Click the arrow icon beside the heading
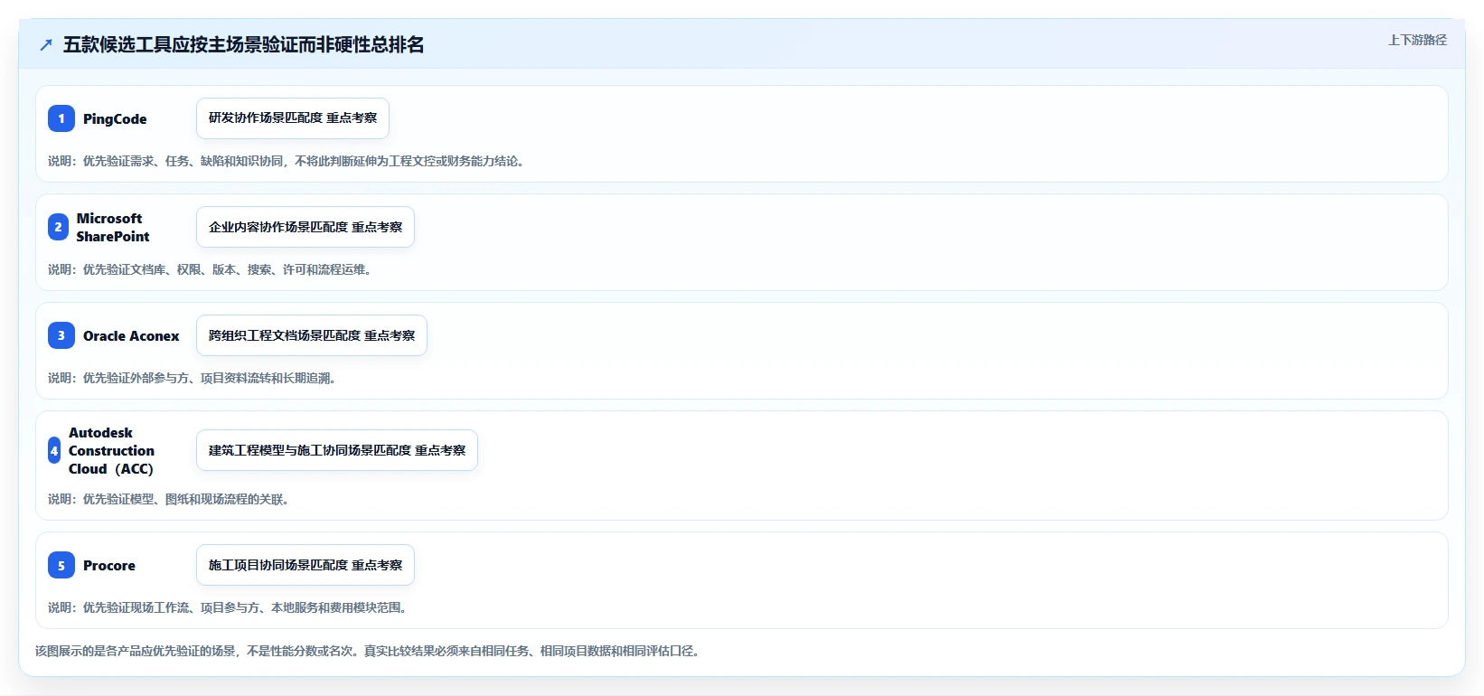This screenshot has width=1484, height=696. pyautogui.click(x=46, y=45)
